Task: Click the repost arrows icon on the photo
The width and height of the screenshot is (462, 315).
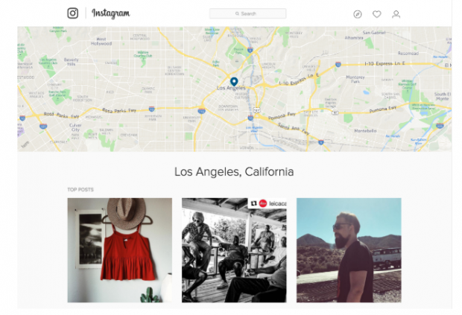Action: tap(253, 203)
